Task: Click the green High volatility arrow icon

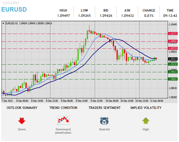Action: click(x=146, y=121)
